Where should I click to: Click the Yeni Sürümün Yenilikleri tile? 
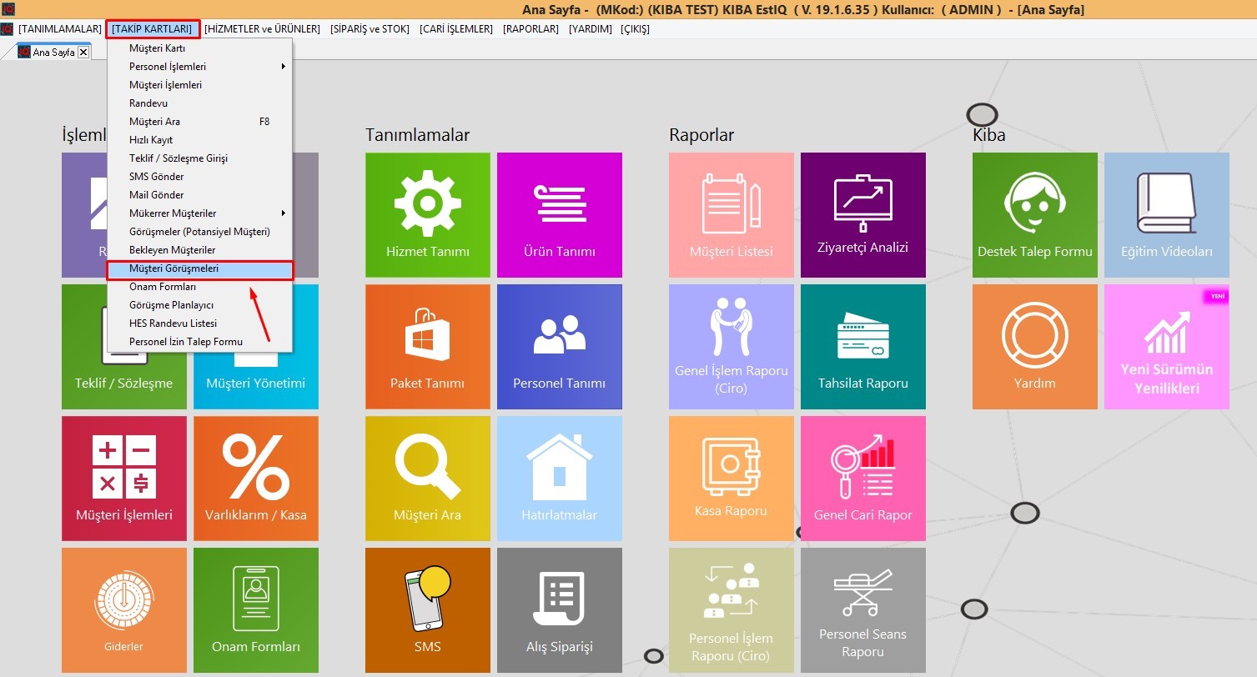[1166, 346]
